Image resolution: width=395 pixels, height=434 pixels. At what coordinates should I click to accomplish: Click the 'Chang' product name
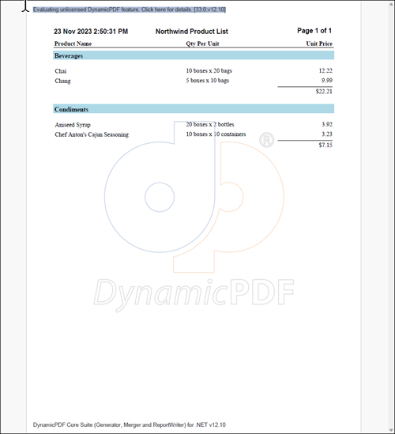click(62, 81)
